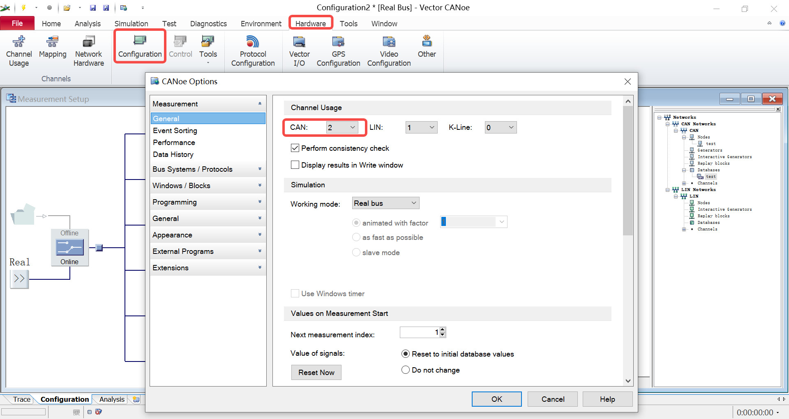Enable Display results in Write window
This screenshot has height=419, width=789.
pos(295,165)
